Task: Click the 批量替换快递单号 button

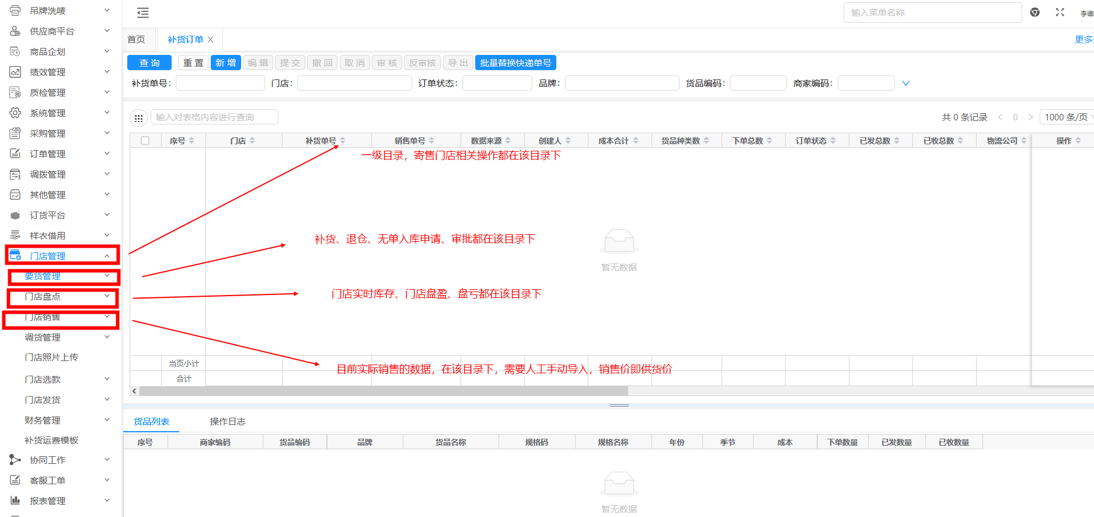Action: coord(515,63)
